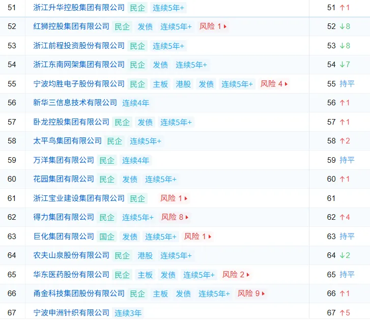Open 花园集团有限公司 company link
This screenshot has height=320, width=370.
(64, 179)
